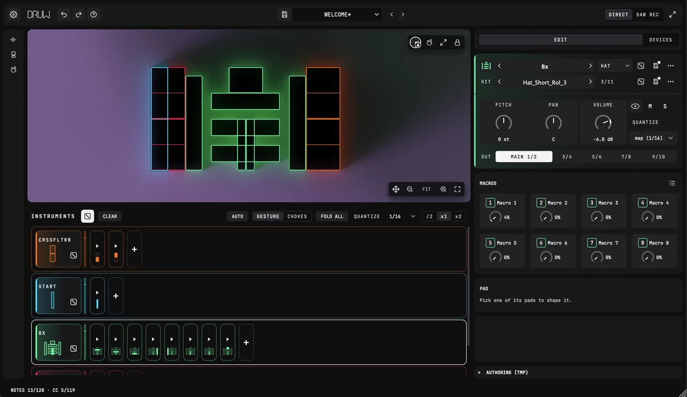Zoom in the canvas
Image resolution: width=687 pixels, height=397 pixels.
[443, 189]
